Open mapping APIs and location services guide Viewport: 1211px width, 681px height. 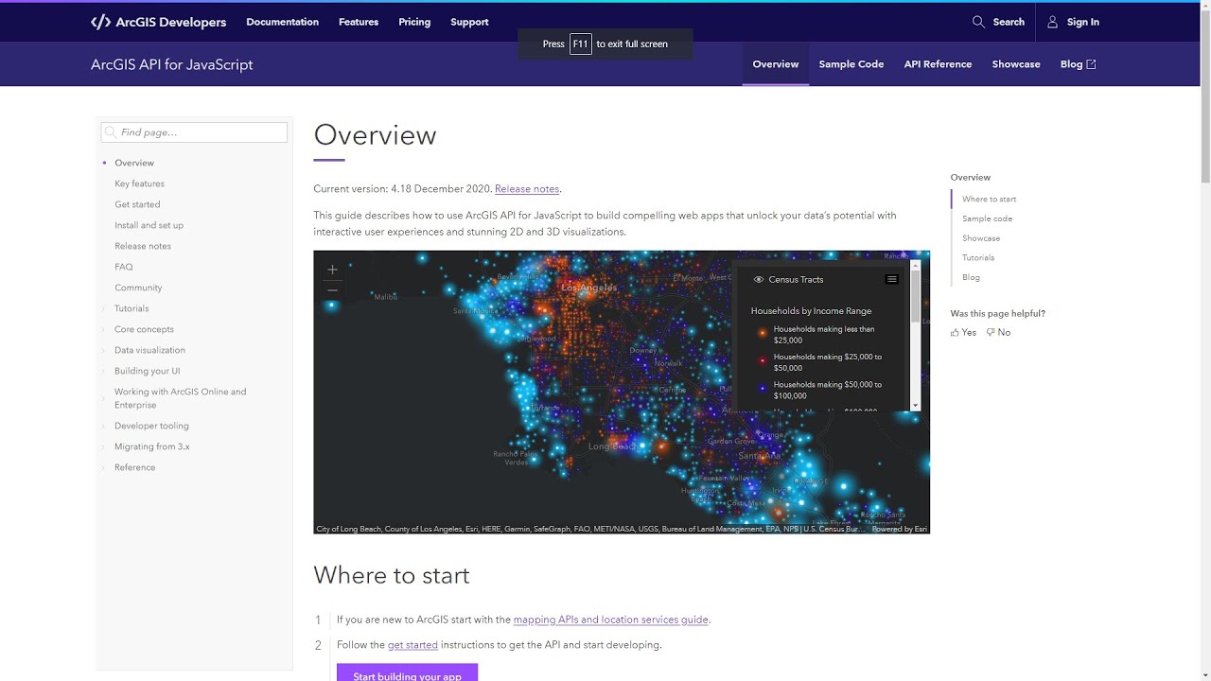click(x=610, y=620)
